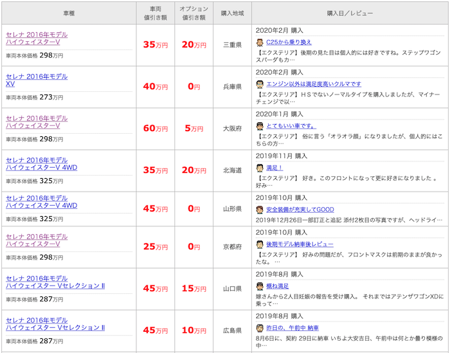Click reviewer avatar beside '昨日の、午前中 納車'
Viewport: 450px width, 353px height.
(x=260, y=328)
